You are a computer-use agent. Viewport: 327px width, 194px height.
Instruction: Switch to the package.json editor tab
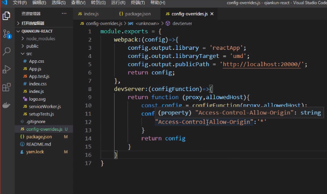[138, 14]
